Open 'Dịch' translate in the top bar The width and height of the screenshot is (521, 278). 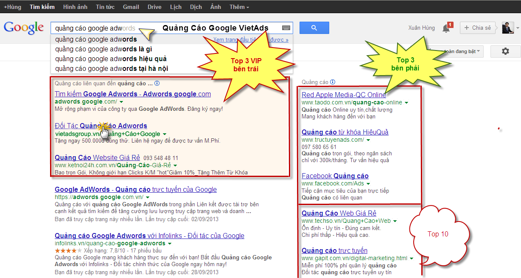(x=196, y=7)
